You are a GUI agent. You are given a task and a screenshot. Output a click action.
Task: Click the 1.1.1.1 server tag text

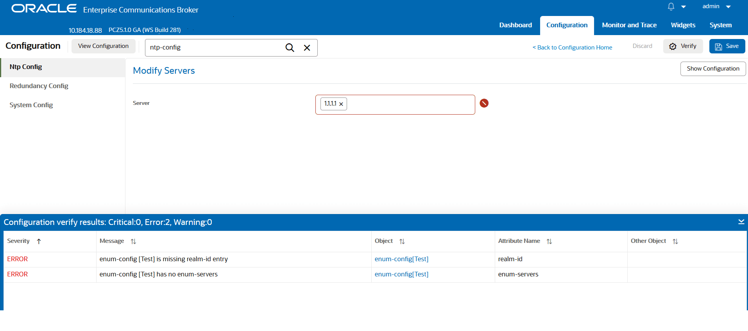coord(330,104)
